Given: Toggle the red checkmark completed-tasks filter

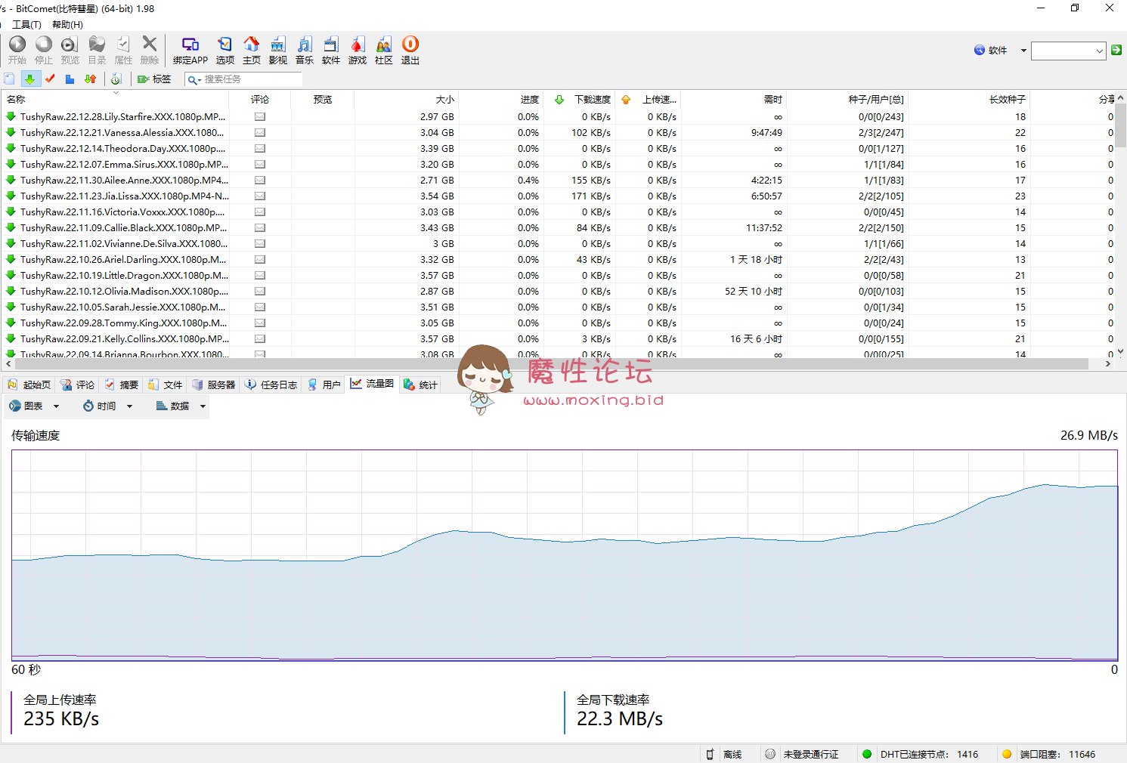Looking at the screenshot, I should (50, 79).
